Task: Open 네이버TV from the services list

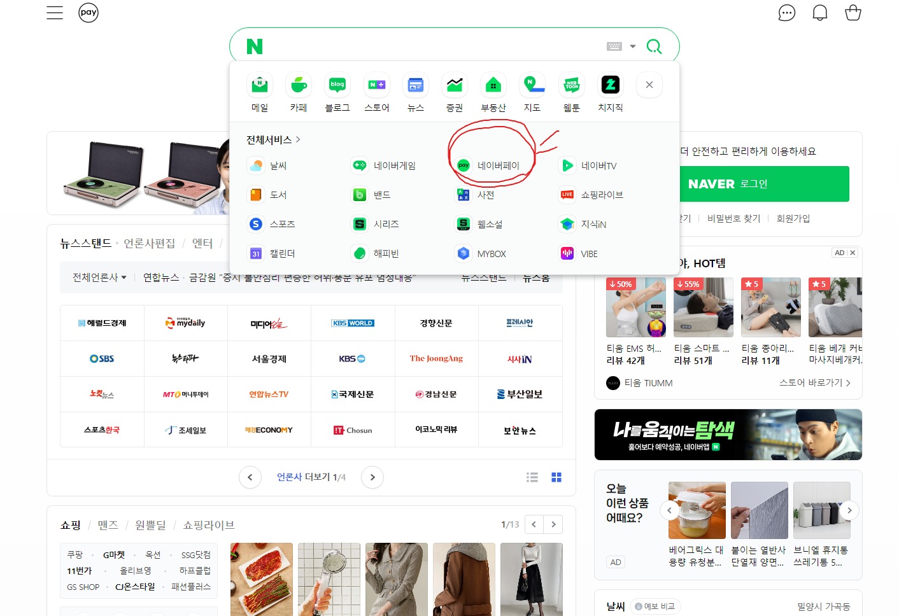Action: pos(588,165)
